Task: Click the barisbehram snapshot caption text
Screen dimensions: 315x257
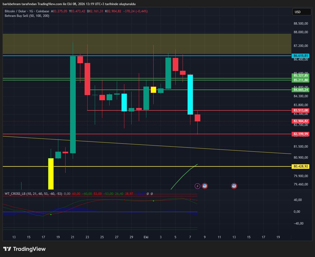Action: coord(69,4)
